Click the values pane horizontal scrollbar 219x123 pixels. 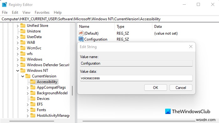(139, 121)
